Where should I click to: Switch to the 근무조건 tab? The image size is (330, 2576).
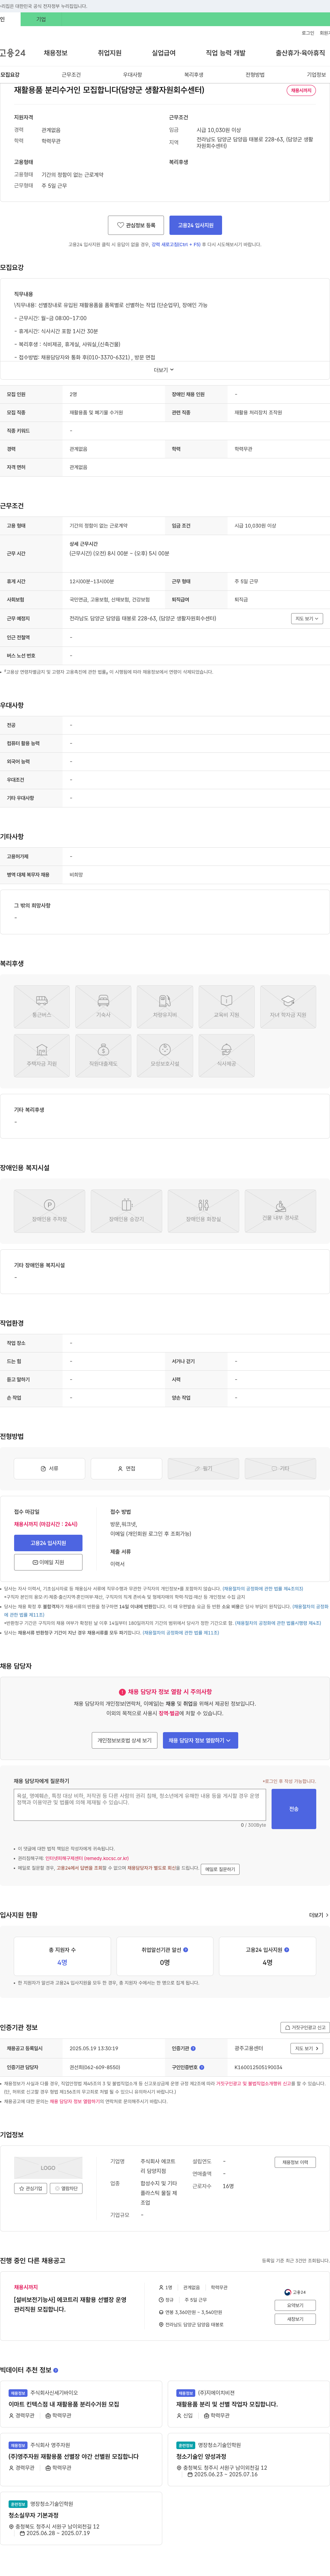click(71, 75)
